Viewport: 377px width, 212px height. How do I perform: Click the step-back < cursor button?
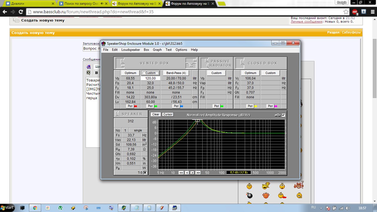point(187,173)
